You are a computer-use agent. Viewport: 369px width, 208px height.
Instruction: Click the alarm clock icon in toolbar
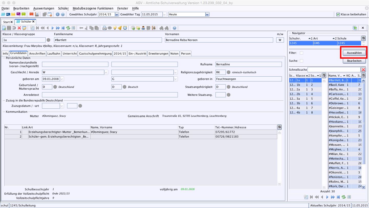point(125,28)
